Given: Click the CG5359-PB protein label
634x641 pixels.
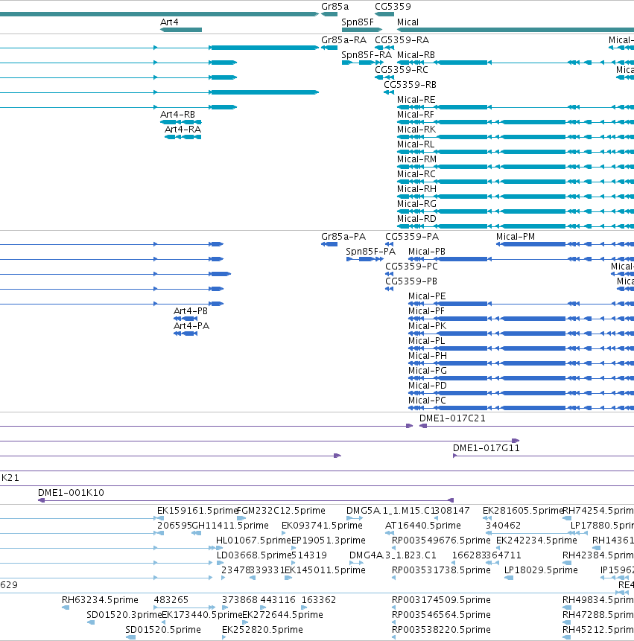Looking at the screenshot, I should coord(411,281).
